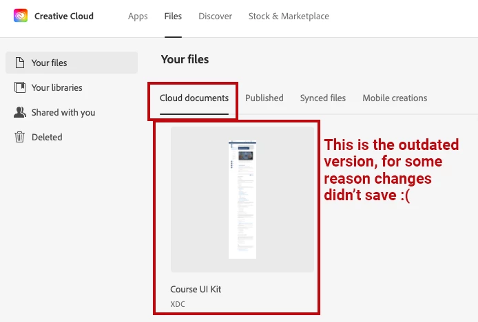Click the XDC file type label
This screenshot has width=478, height=322.
pyautogui.click(x=178, y=304)
